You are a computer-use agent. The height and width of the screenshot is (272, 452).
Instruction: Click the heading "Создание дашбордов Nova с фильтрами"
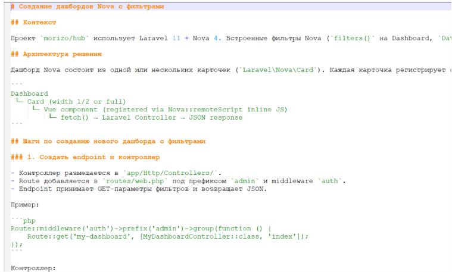click(88, 7)
